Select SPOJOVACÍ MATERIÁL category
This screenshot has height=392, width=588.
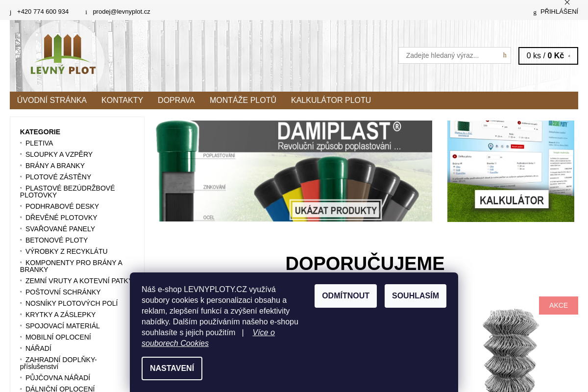[x=63, y=326]
